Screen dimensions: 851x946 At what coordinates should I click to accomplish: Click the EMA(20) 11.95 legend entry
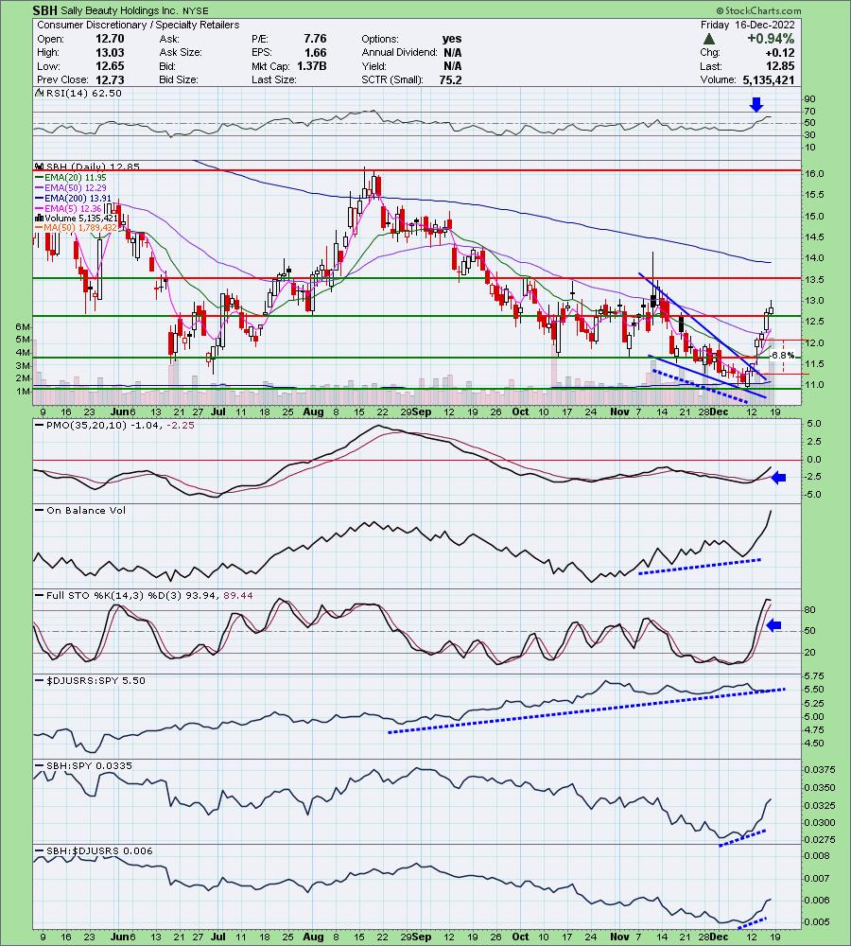click(76, 178)
